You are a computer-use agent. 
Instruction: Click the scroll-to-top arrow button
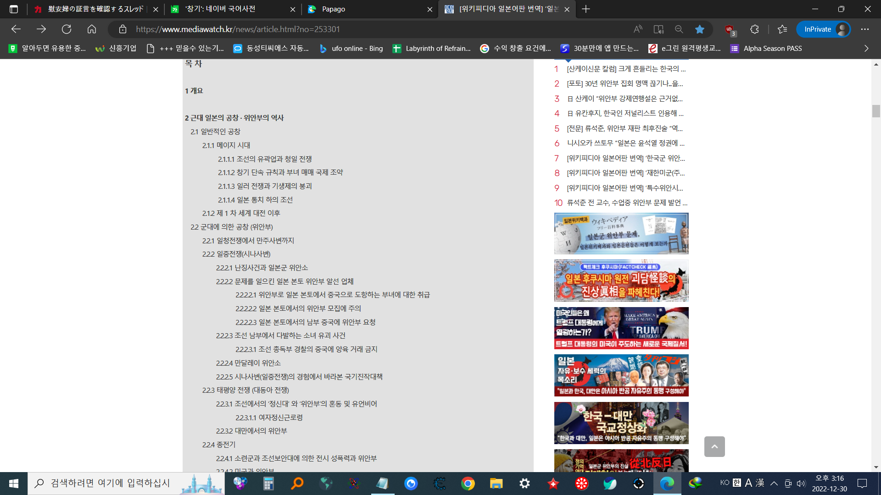(714, 446)
